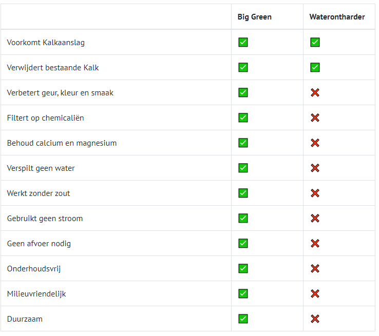
Task: Click red cross for Behoud calcium en magnesium
Action: (x=315, y=143)
